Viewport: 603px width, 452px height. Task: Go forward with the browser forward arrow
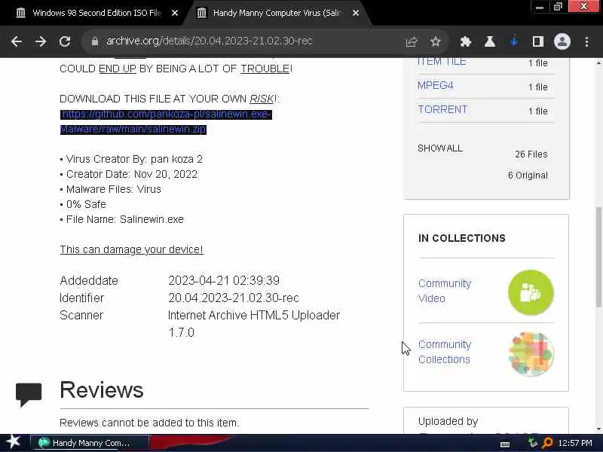(x=41, y=41)
